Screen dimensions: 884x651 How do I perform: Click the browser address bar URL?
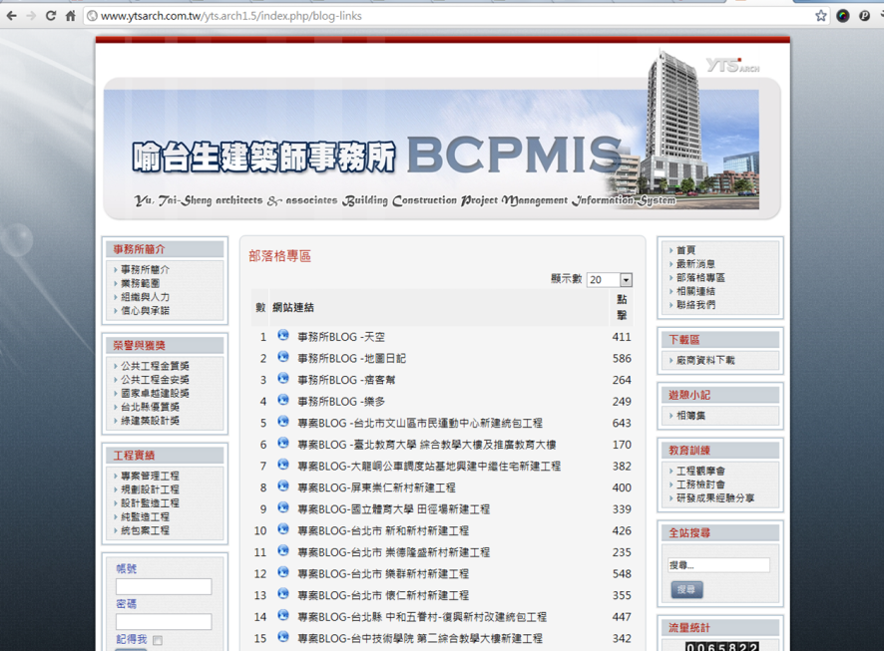(231, 16)
